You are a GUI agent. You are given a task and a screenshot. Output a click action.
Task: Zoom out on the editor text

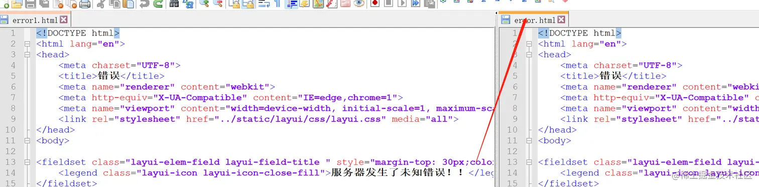click(x=218, y=4)
